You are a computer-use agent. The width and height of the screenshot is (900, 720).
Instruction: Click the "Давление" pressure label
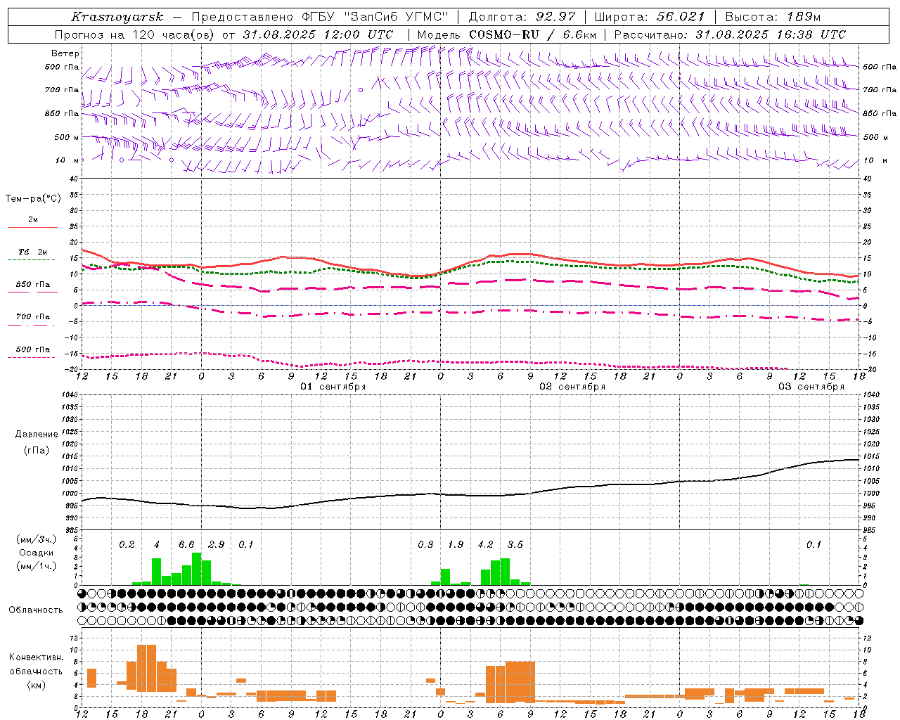(x=37, y=435)
